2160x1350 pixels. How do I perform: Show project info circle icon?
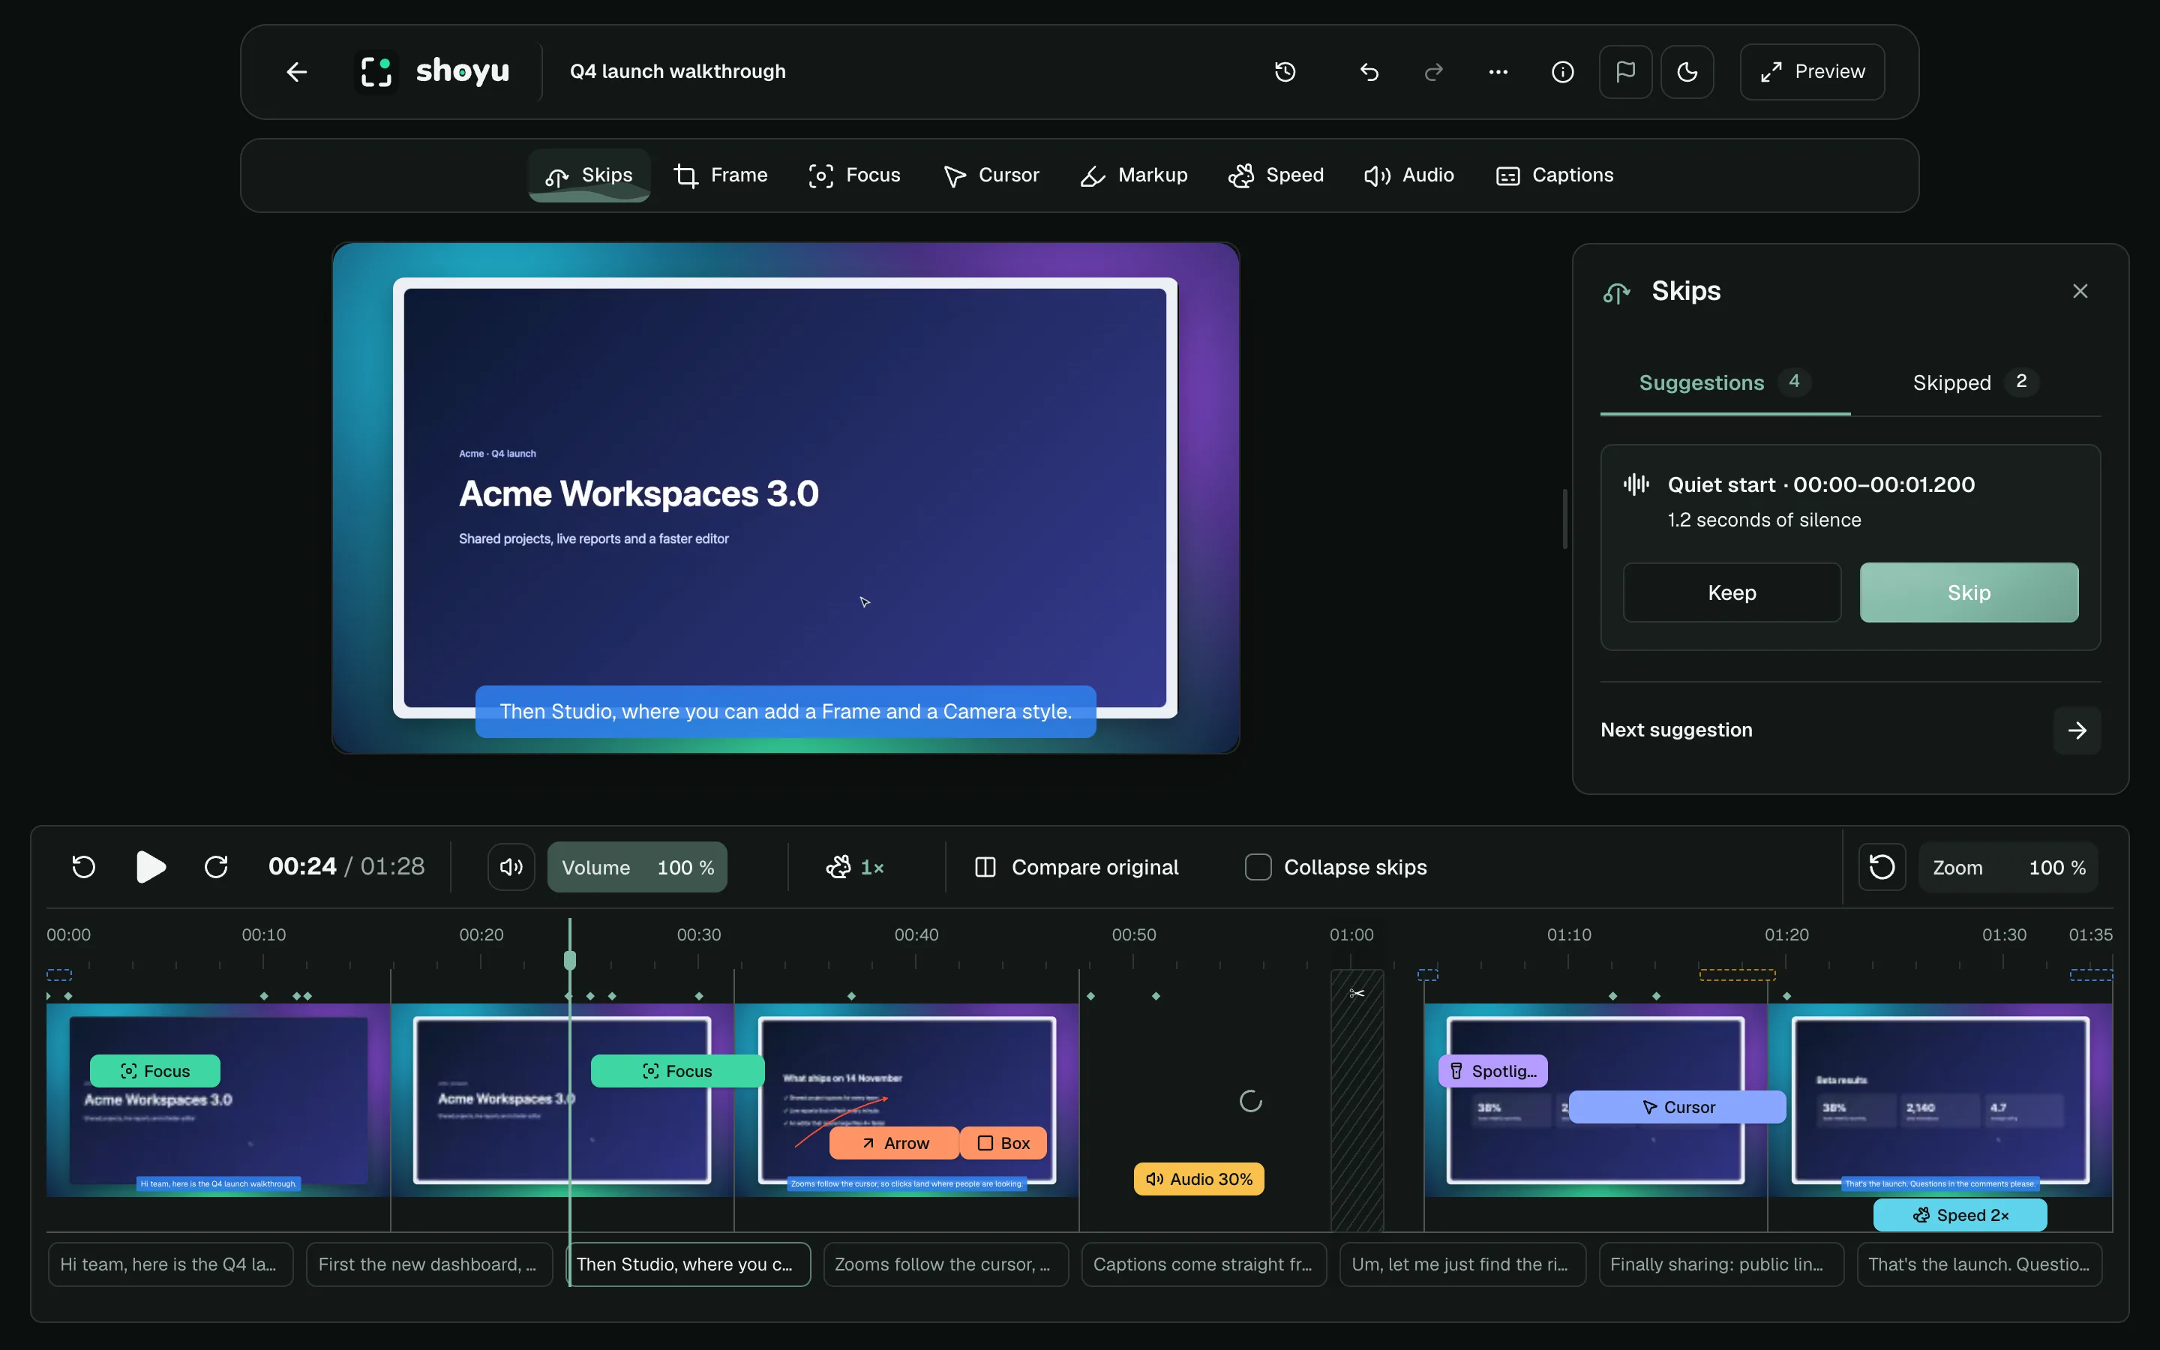coord(1562,71)
